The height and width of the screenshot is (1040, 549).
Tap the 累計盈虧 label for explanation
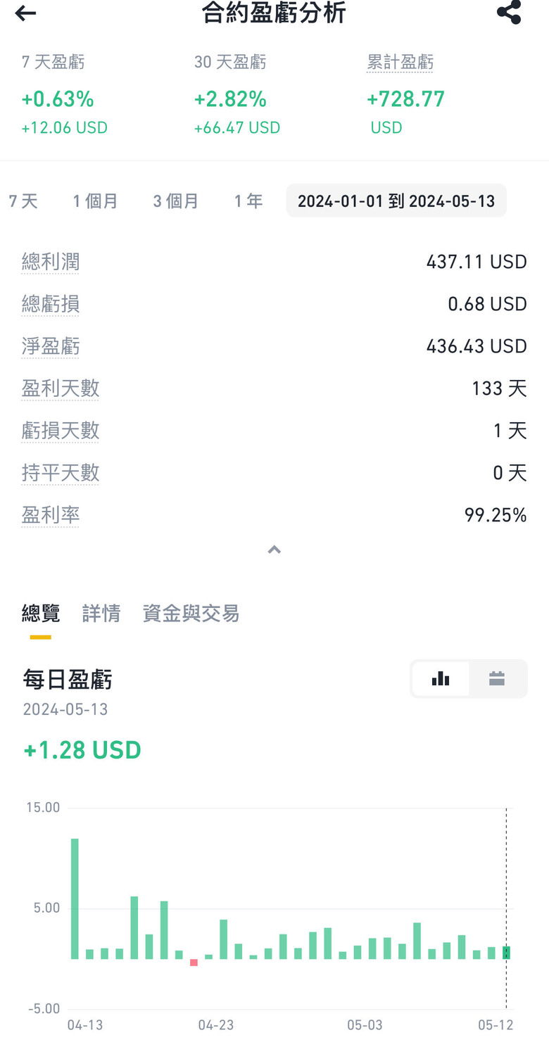pos(400,62)
